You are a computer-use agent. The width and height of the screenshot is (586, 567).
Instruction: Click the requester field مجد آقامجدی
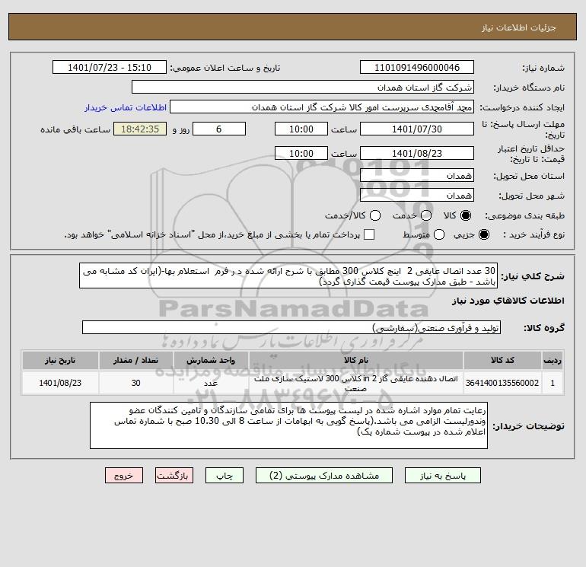322,107
